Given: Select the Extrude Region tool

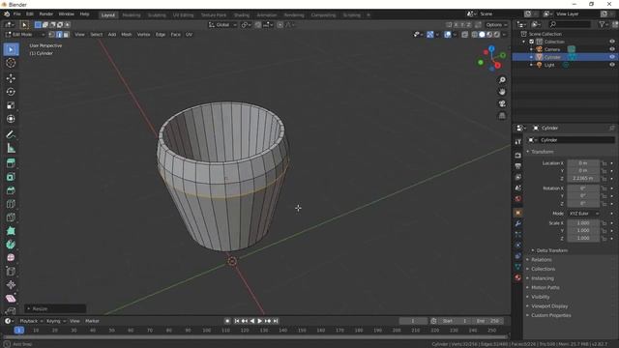Looking at the screenshot, I should pyautogui.click(x=11, y=163).
